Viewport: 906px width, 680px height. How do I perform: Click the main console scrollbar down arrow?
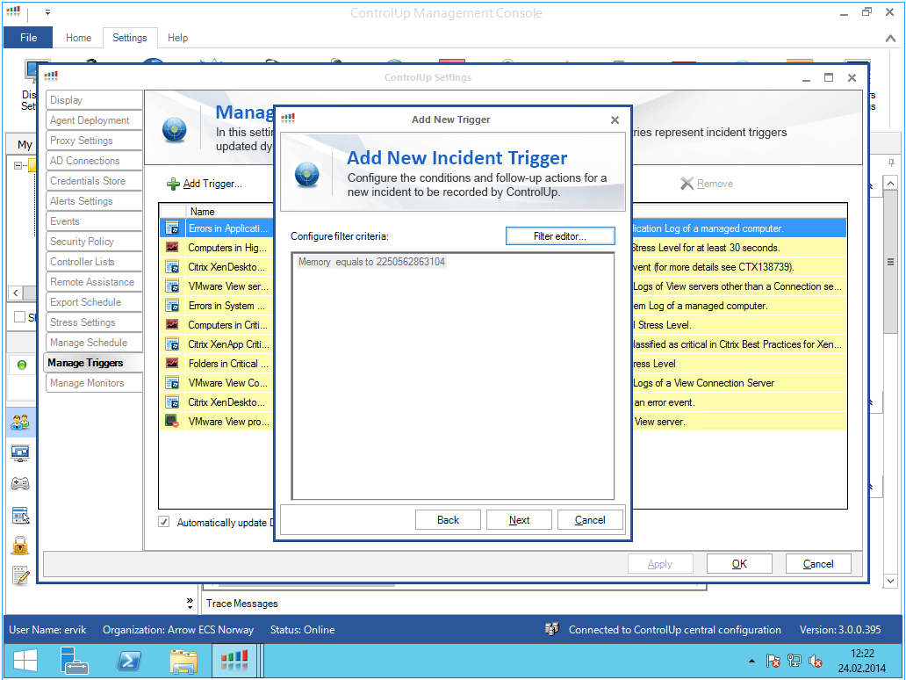tap(890, 581)
